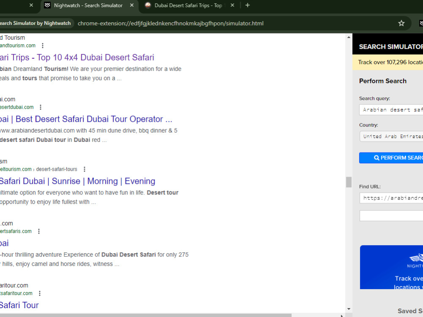
Task: Open options menu for ertsafaris.com result
Action: click(x=39, y=231)
